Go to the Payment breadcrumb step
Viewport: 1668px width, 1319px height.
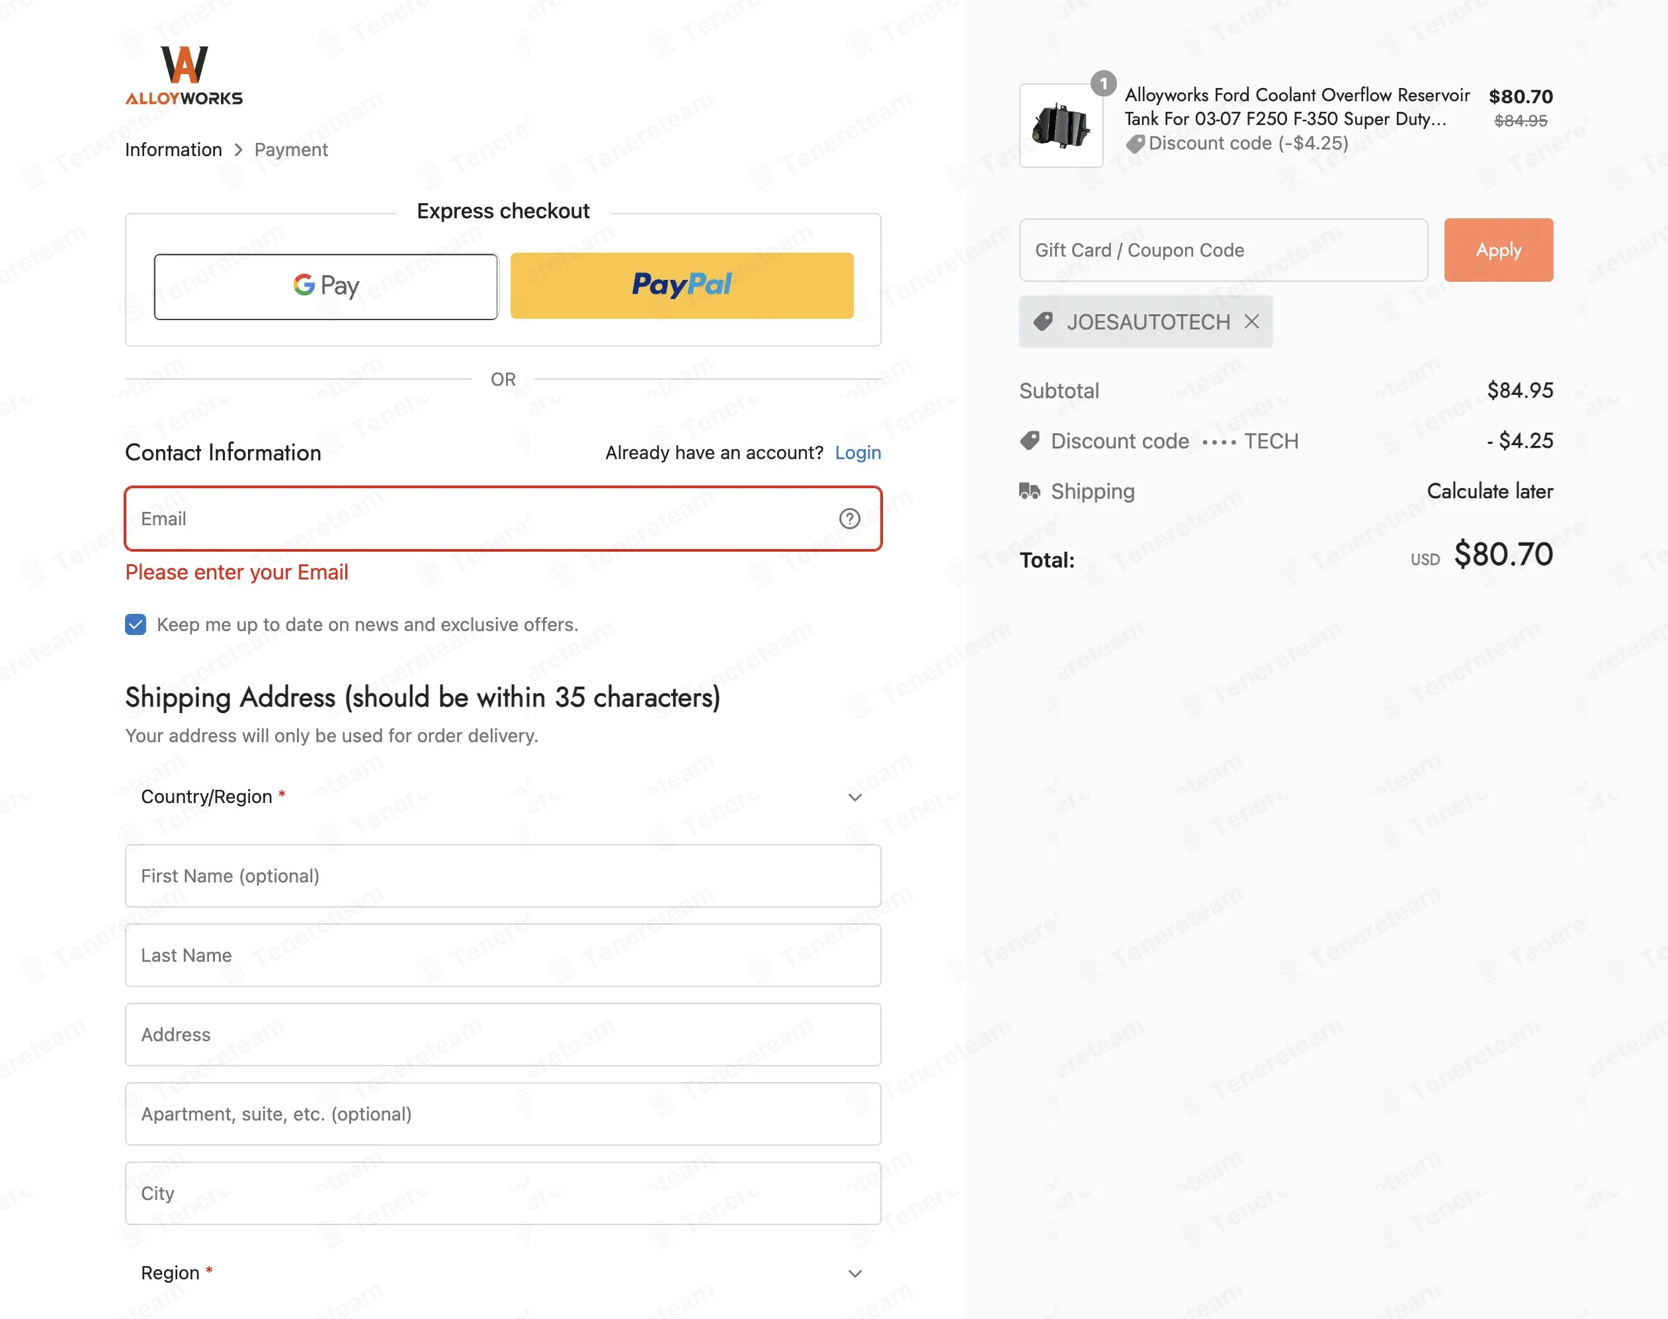291,149
